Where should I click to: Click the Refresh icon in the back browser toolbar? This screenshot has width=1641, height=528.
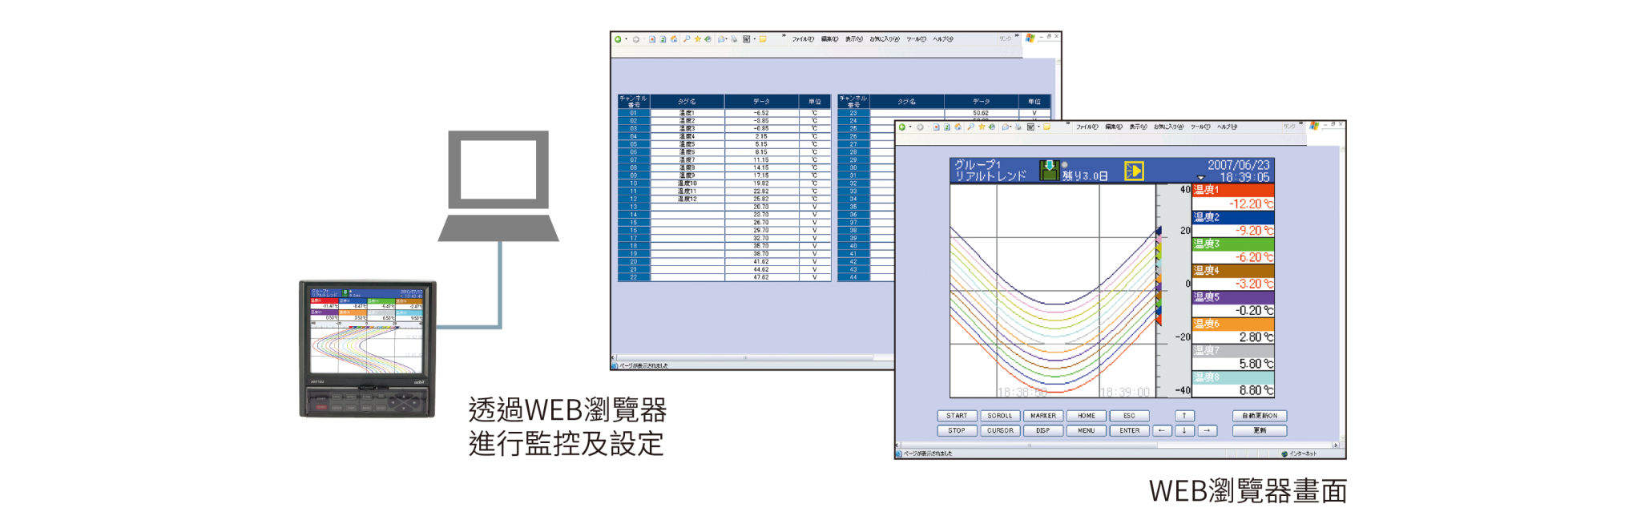663,38
